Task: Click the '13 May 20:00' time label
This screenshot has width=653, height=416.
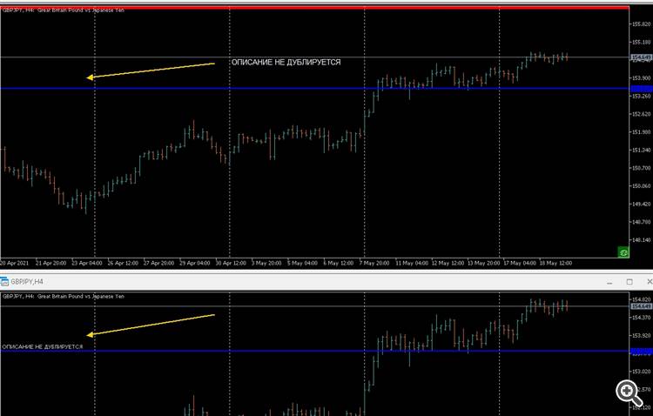Action: click(483, 263)
